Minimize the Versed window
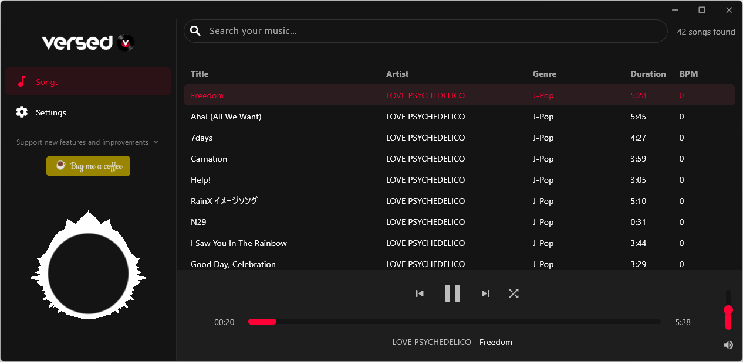 [x=675, y=10]
